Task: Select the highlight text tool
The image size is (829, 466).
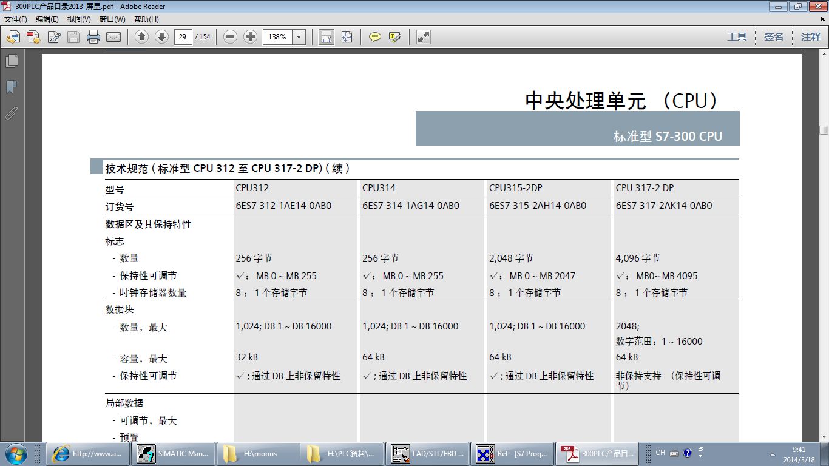Action: 395,37
